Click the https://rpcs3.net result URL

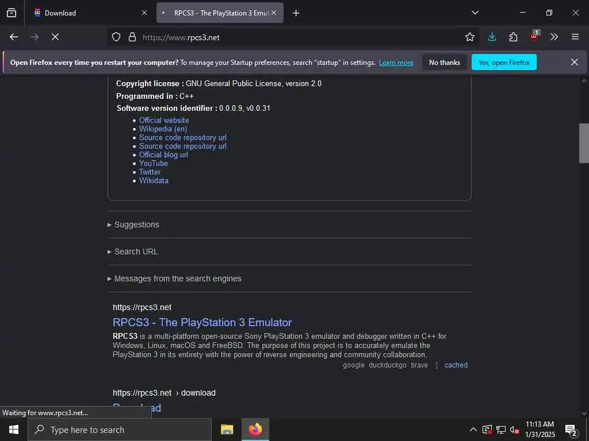point(142,308)
